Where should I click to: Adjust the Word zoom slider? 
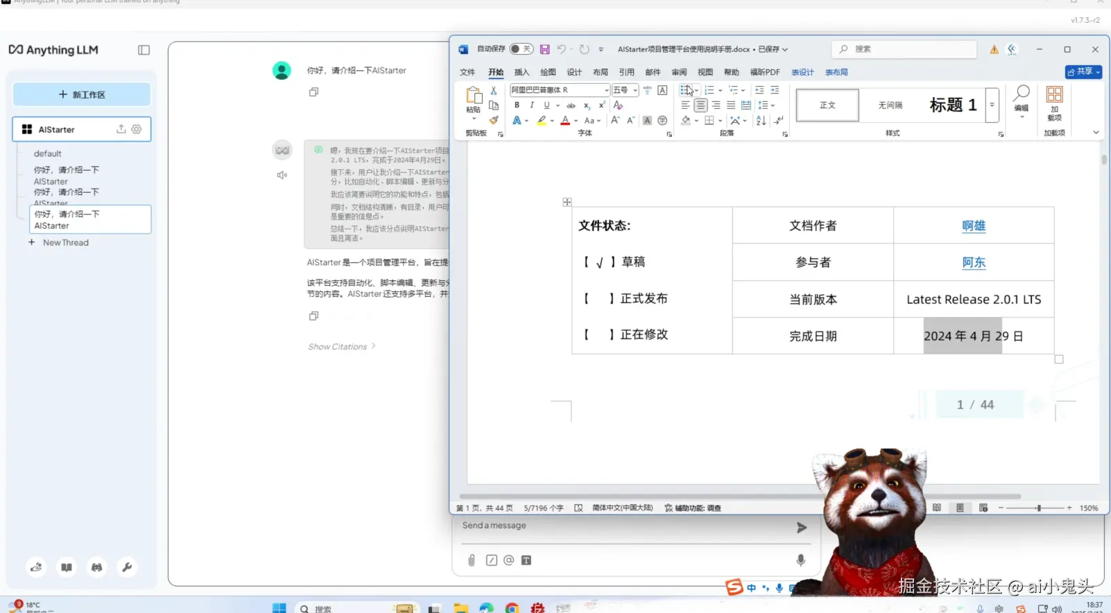point(1038,508)
